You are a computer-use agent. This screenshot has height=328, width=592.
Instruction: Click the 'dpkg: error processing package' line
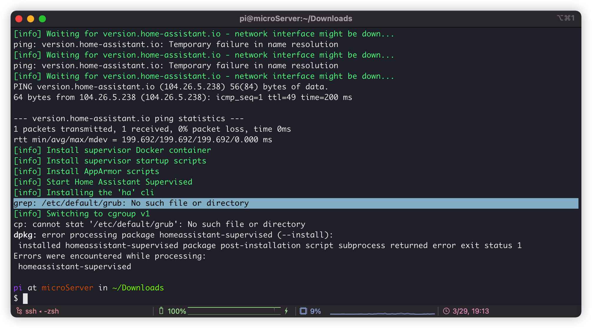(173, 235)
